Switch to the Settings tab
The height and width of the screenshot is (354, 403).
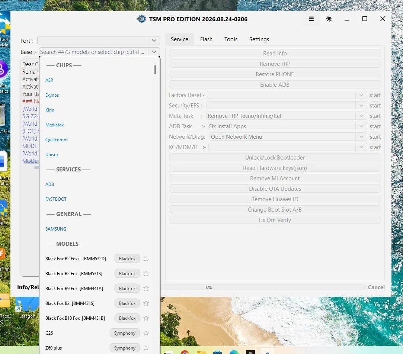[259, 39]
